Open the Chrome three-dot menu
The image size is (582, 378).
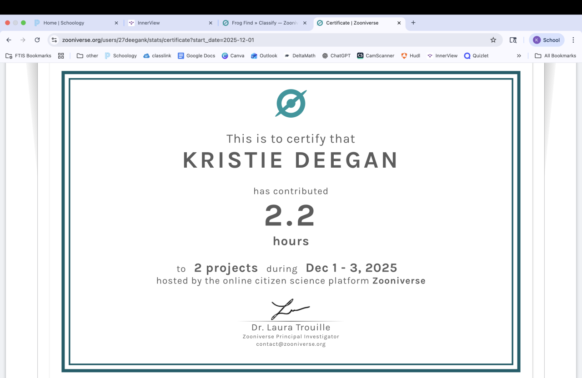click(573, 40)
